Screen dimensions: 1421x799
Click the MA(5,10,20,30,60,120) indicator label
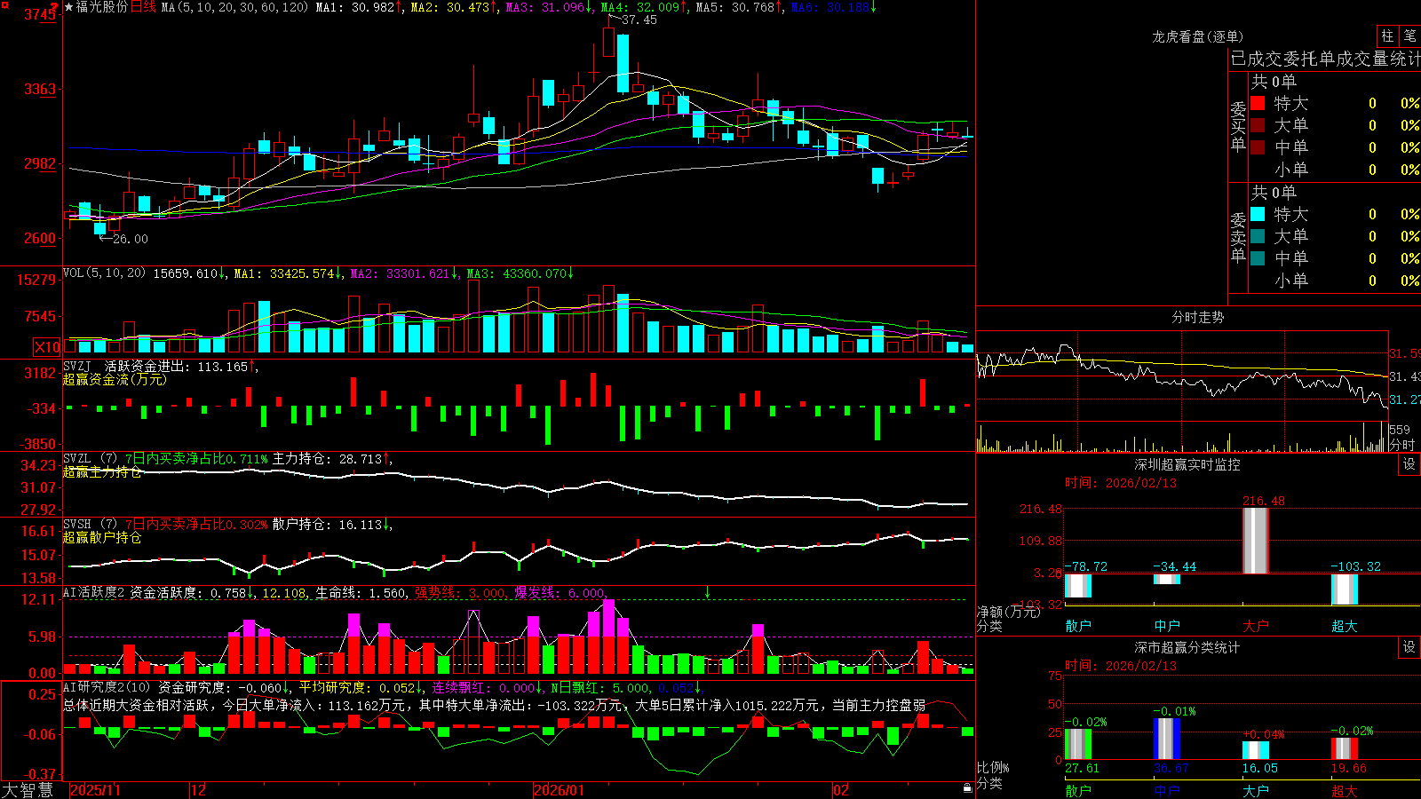click(234, 7)
